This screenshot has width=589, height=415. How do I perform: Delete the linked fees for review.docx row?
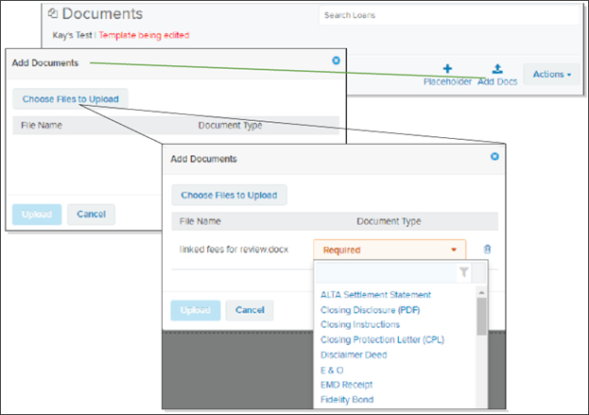(x=487, y=249)
